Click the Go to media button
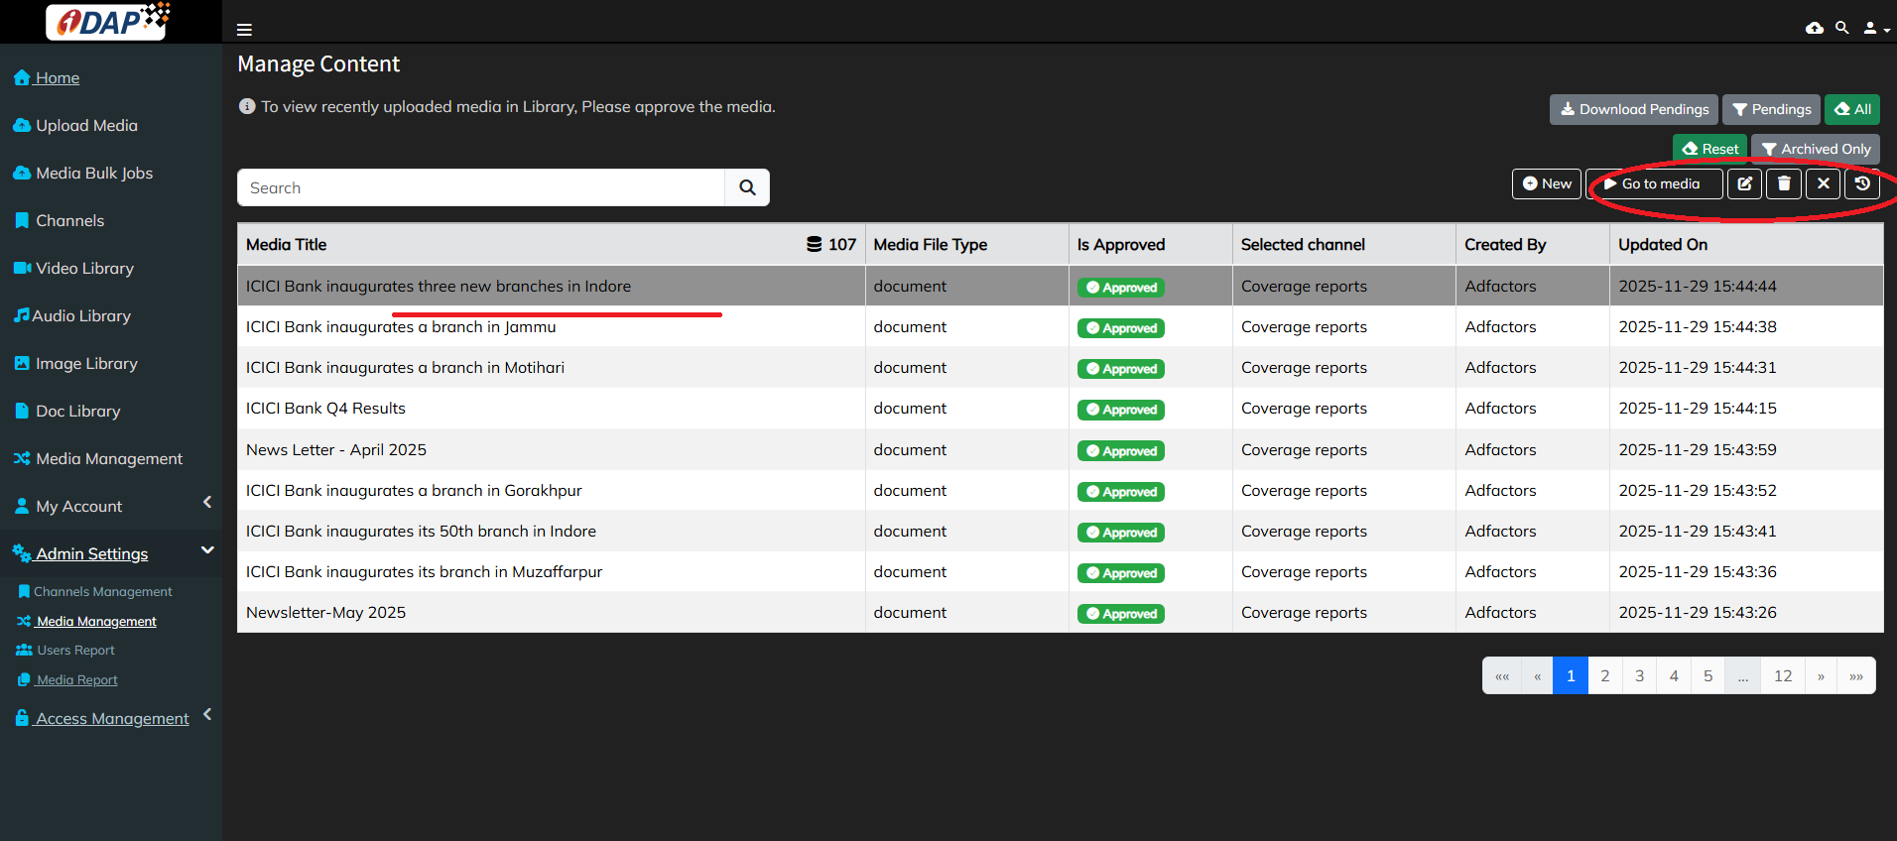1897x841 pixels. [1653, 183]
